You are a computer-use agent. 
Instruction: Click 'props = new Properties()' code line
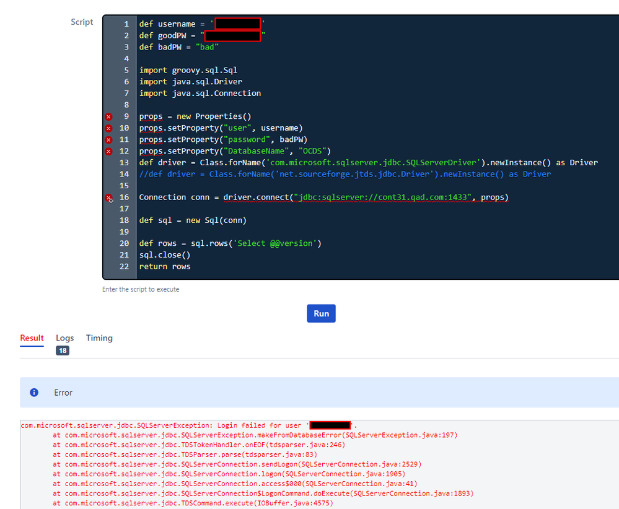pos(195,116)
